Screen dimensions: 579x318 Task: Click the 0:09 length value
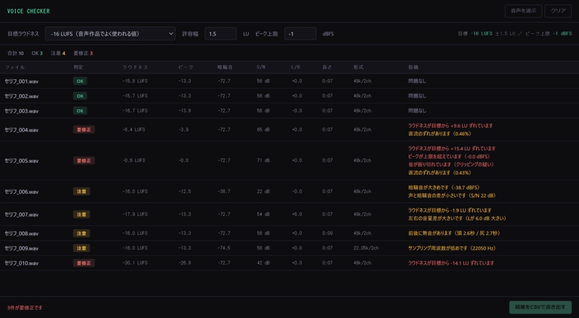point(327,233)
